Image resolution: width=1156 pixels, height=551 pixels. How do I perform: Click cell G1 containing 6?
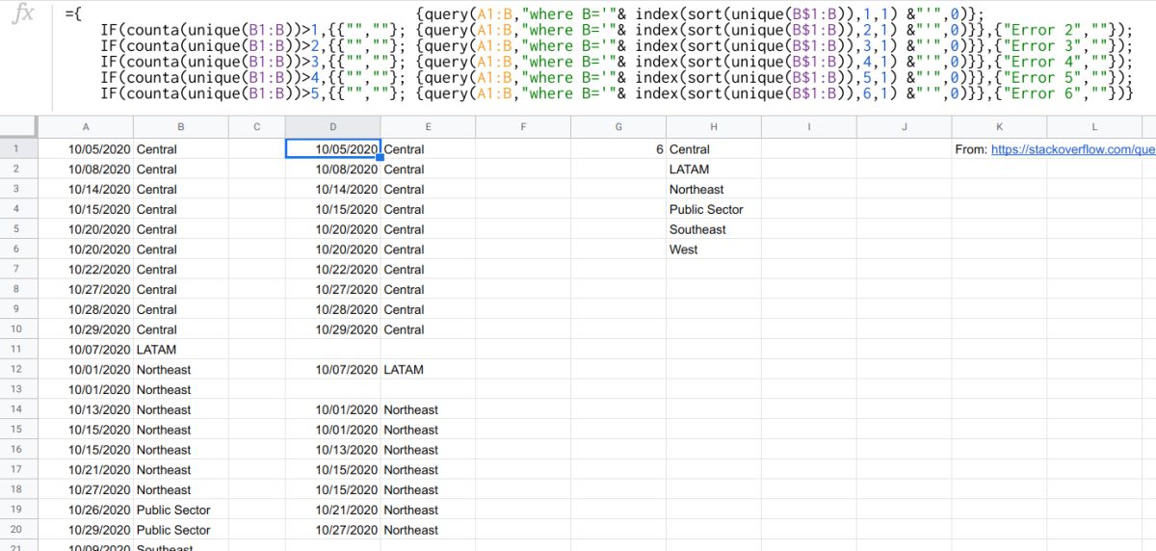pyautogui.click(x=619, y=149)
